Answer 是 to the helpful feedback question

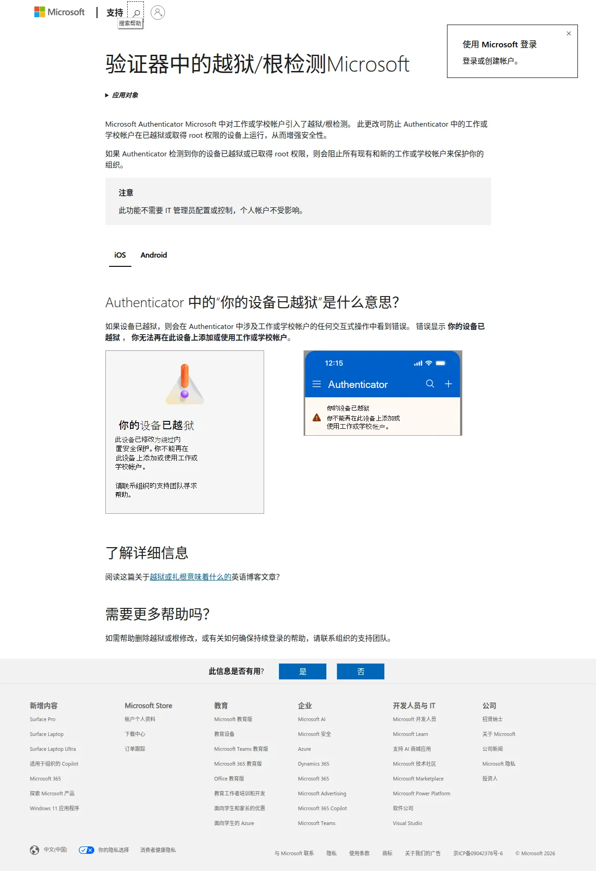coord(303,671)
